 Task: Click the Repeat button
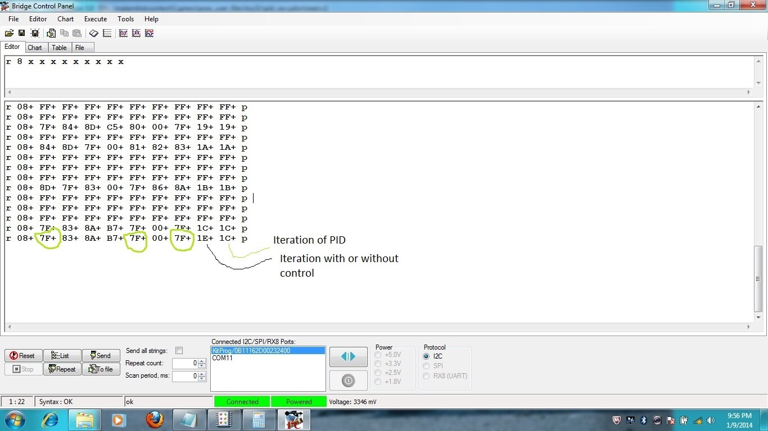point(62,369)
